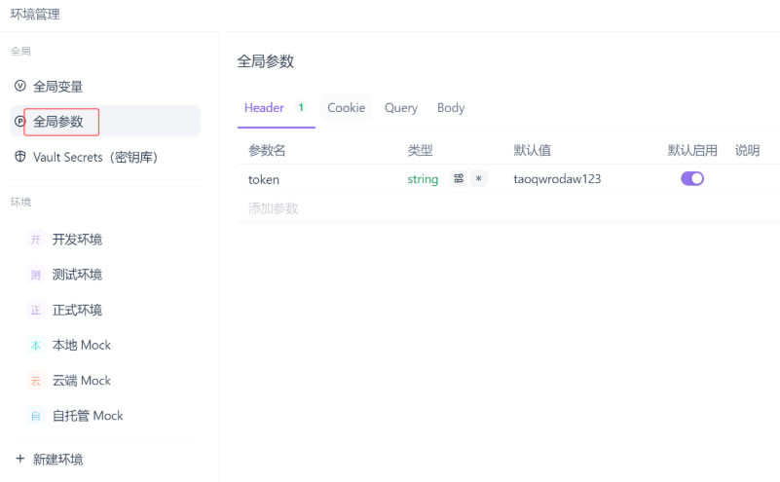Image resolution: width=780 pixels, height=482 pixels.
Task: Click the 全局参数 circled P icon
Action: click(x=19, y=122)
